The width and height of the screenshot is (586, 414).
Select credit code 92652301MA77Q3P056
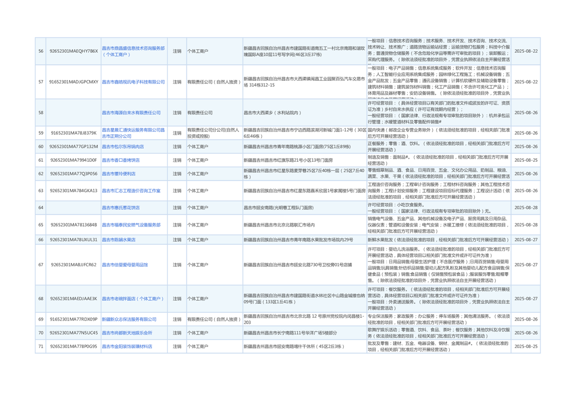(x=74, y=174)
